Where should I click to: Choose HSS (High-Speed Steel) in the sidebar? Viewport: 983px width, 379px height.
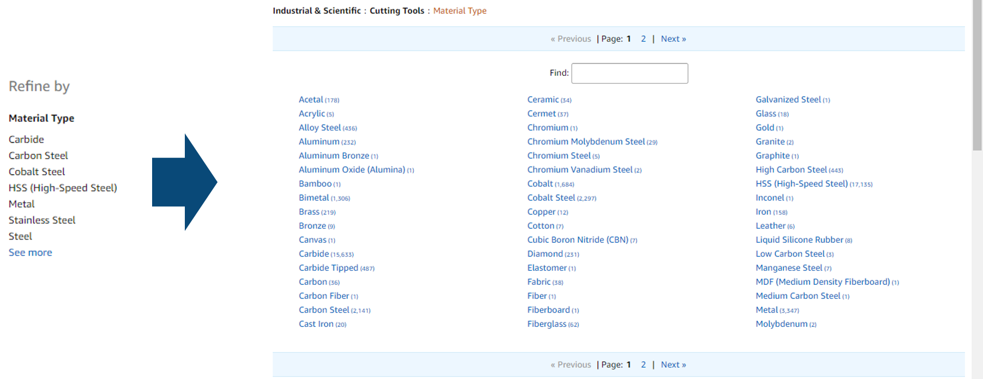[63, 188]
